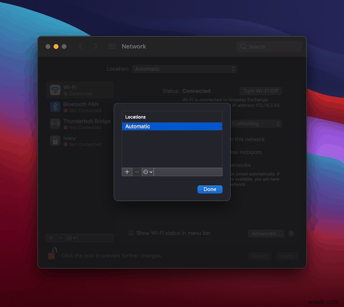Add a new location with plus button
344x307 pixels.
(x=127, y=172)
